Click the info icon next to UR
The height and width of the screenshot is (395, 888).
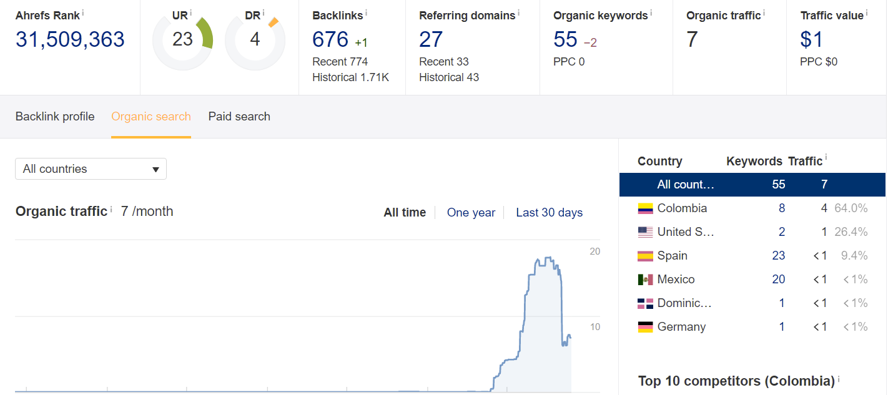pyautogui.click(x=191, y=12)
